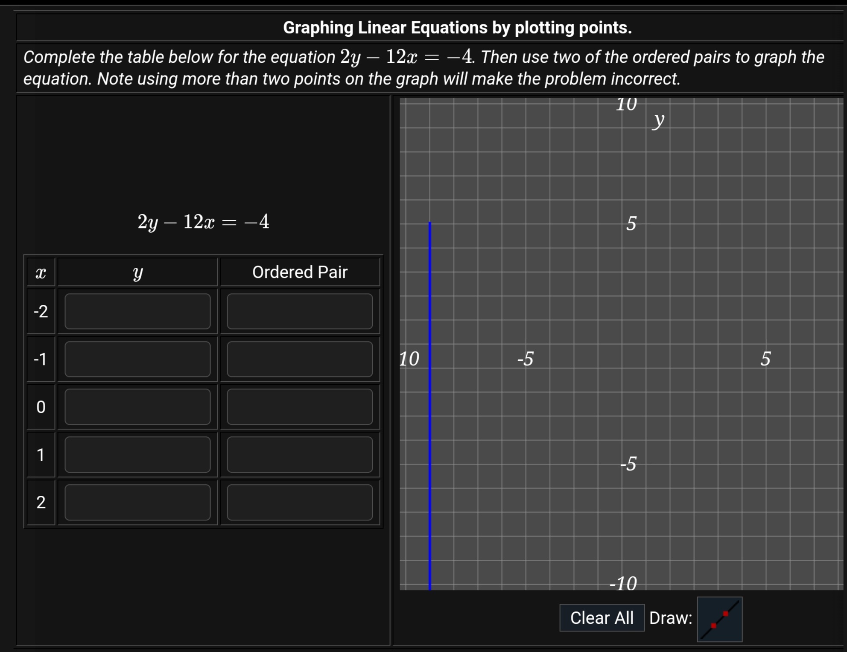The height and width of the screenshot is (652, 847).
Task: Select the line drawing tool next to Draw
Action: coord(719,619)
